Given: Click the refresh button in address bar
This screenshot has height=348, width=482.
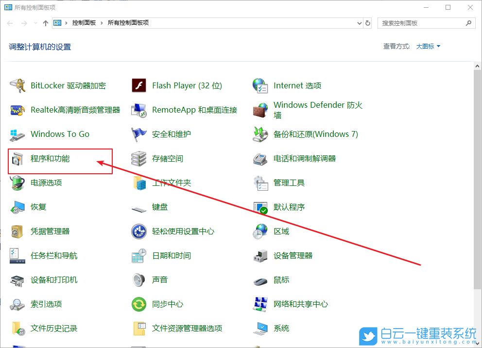Looking at the screenshot, I should (368, 23).
